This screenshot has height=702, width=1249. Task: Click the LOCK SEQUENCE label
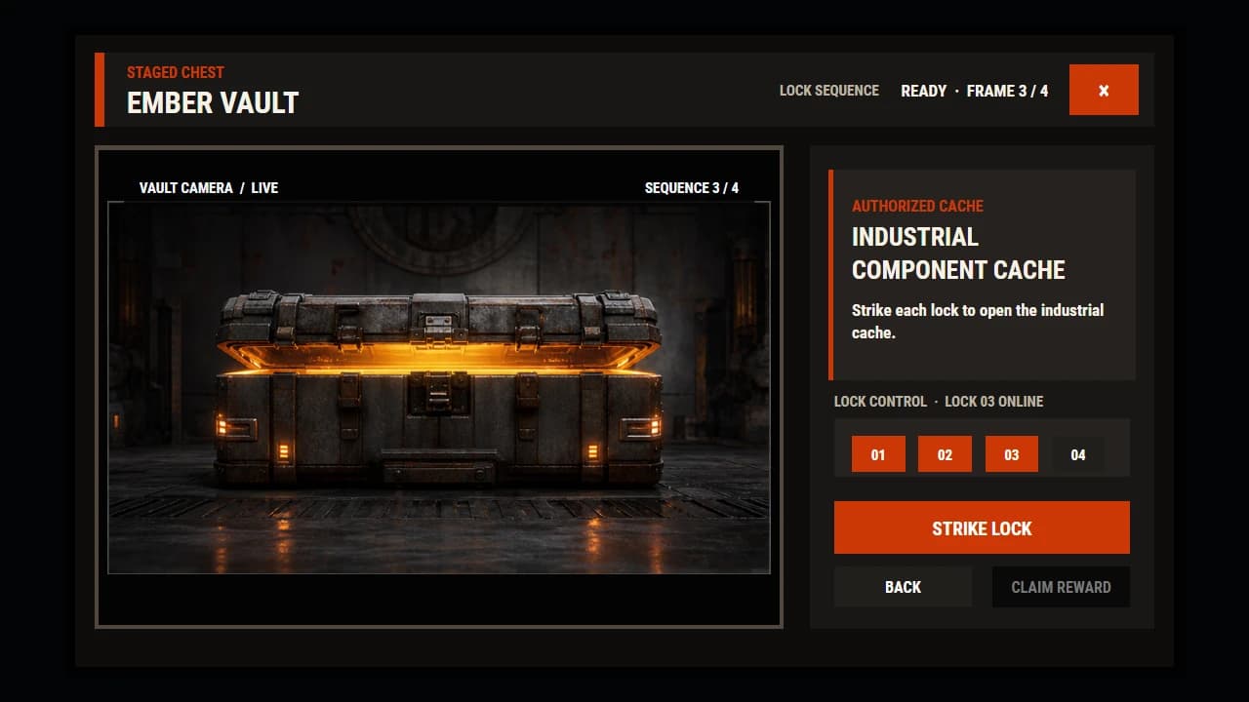click(829, 91)
